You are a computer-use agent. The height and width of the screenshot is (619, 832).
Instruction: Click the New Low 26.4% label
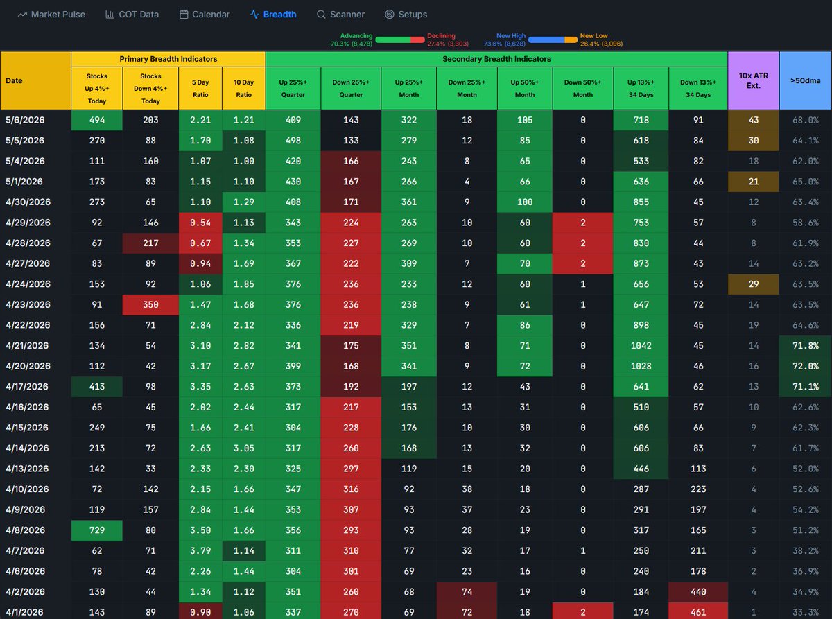[x=600, y=40]
